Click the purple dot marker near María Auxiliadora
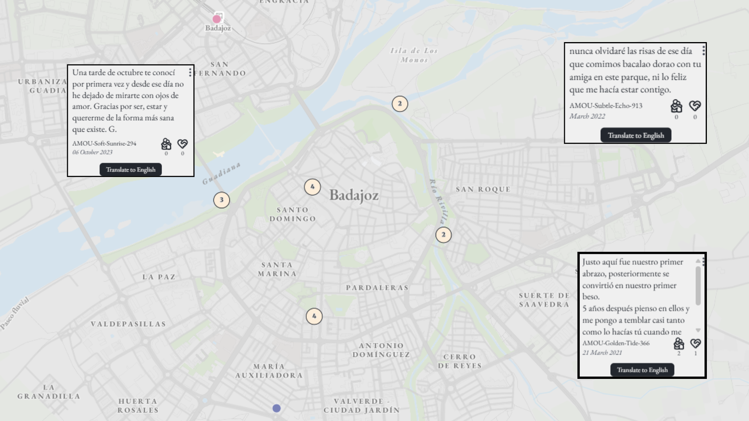This screenshot has width=749, height=421. (x=277, y=408)
